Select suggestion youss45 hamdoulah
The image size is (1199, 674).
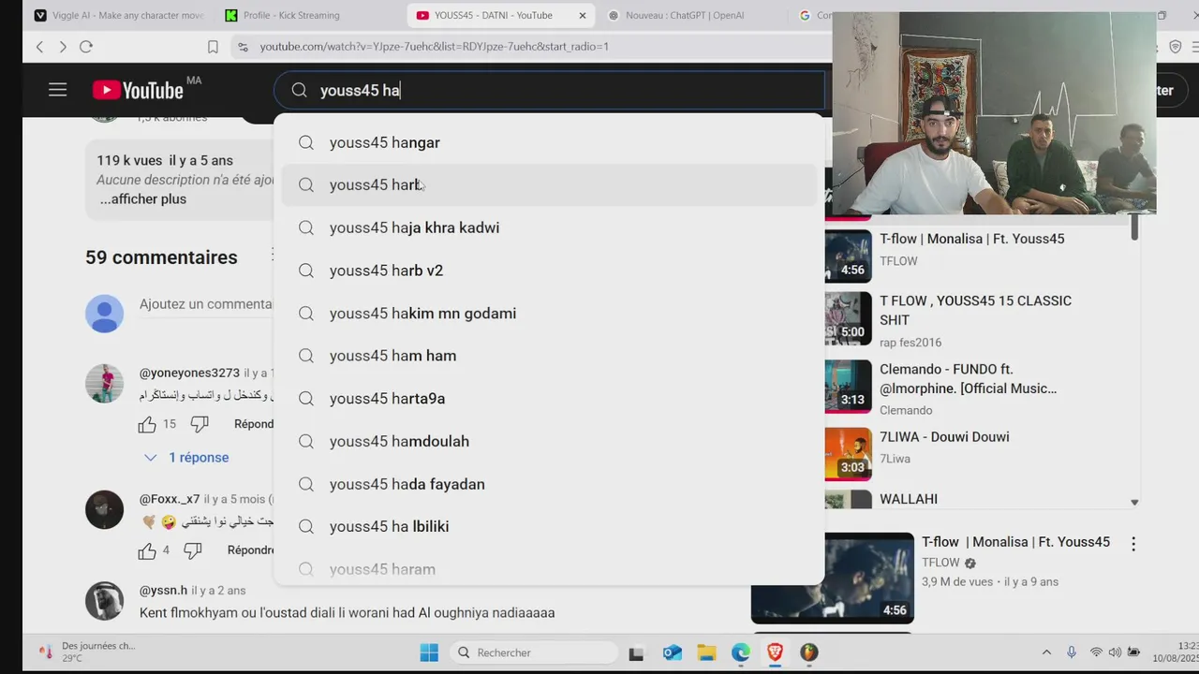548,441
